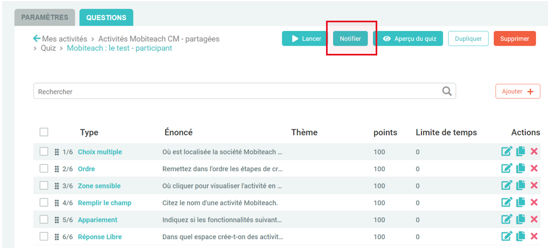Check the box for Remplir le champ row
The width and height of the screenshot is (555, 248).
pos(44,202)
